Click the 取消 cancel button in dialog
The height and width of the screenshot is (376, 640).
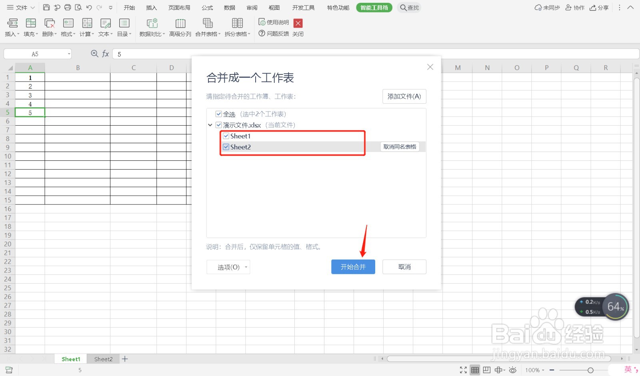pos(404,267)
